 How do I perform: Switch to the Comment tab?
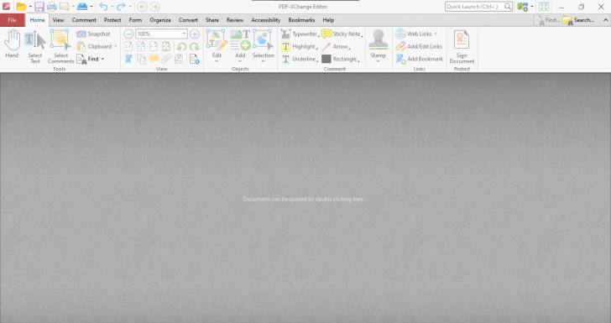(84, 20)
